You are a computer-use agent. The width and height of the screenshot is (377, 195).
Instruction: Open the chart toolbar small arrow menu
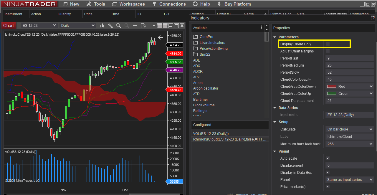(153, 26)
